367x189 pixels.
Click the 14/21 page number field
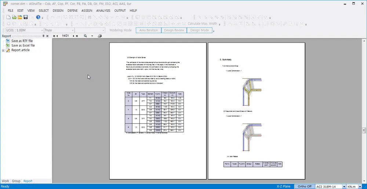pyautogui.click(x=65, y=36)
